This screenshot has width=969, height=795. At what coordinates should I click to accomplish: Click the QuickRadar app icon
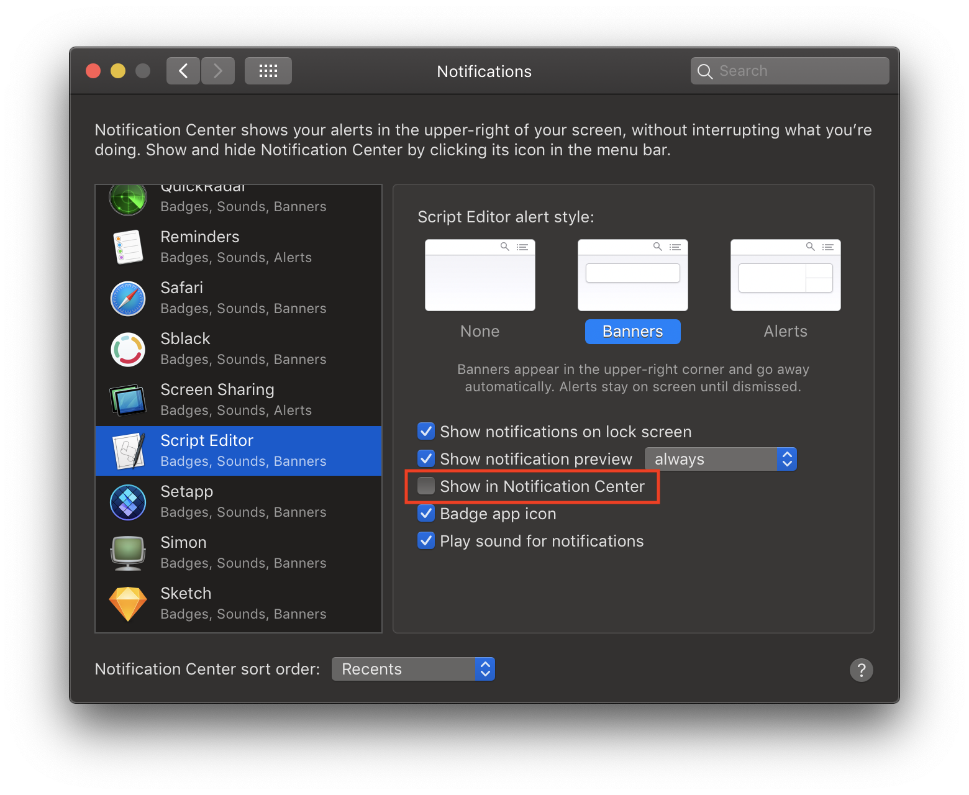[x=128, y=200]
